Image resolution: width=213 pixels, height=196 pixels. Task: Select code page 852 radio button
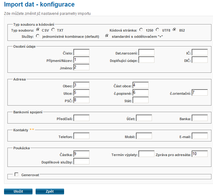pos(175,30)
